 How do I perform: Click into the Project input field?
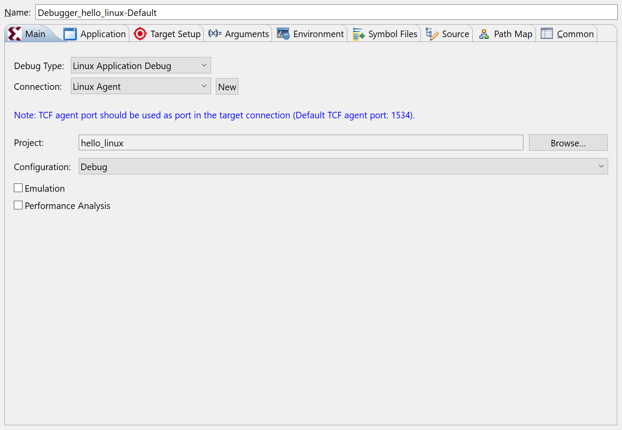(x=301, y=142)
